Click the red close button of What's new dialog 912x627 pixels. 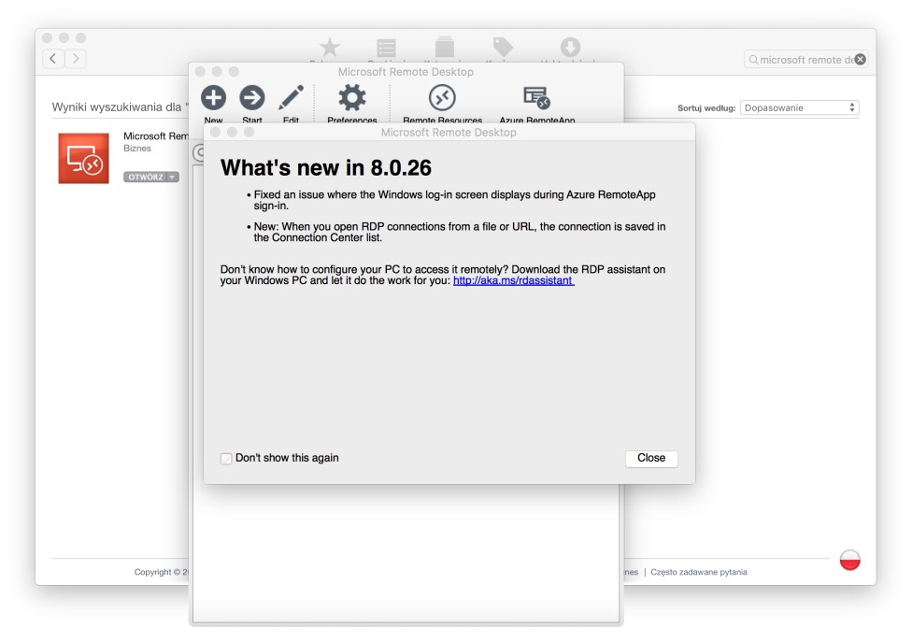[x=215, y=132]
